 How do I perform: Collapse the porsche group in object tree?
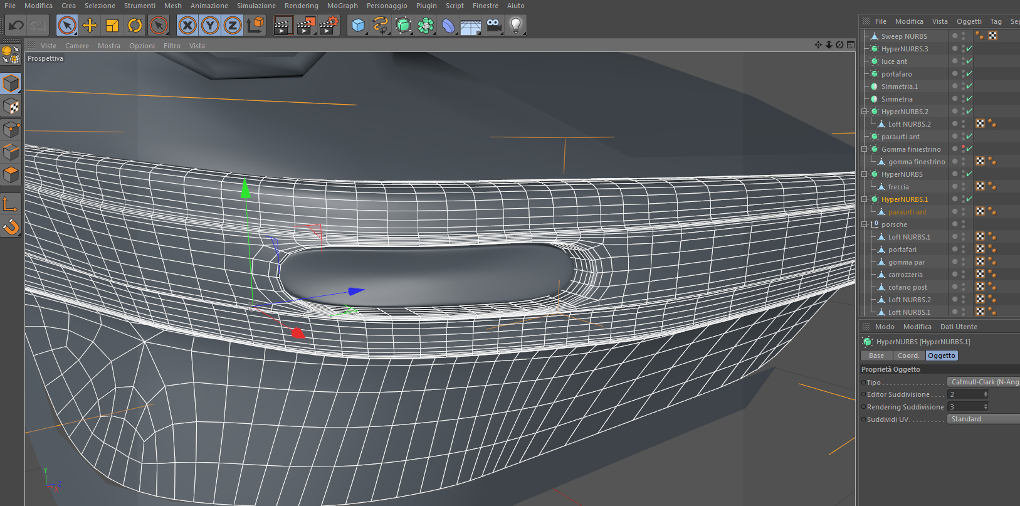click(x=865, y=224)
